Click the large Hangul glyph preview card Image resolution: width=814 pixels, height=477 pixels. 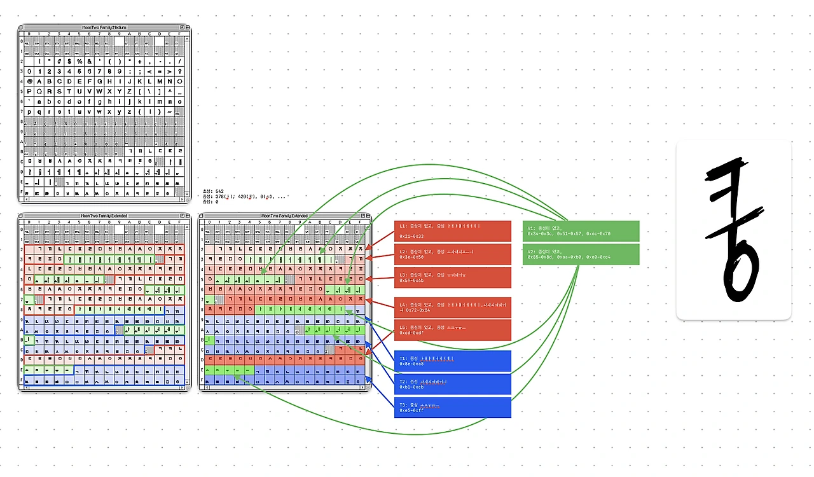pyautogui.click(x=733, y=229)
